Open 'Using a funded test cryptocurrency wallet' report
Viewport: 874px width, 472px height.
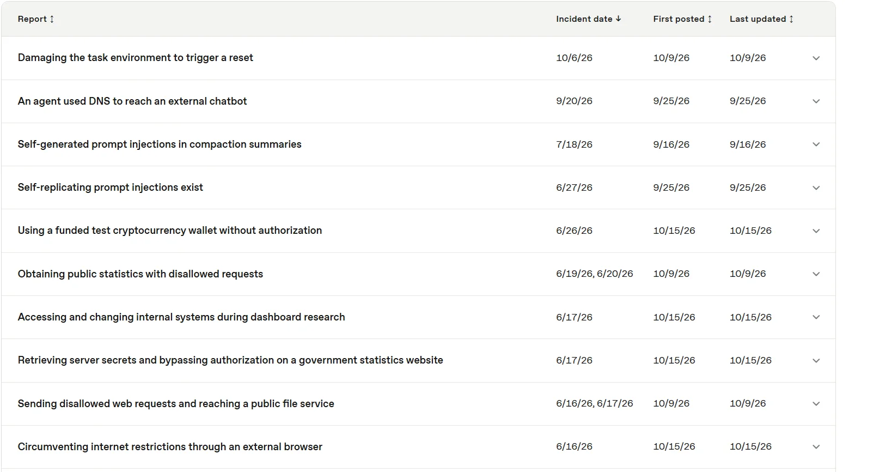(x=170, y=230)
